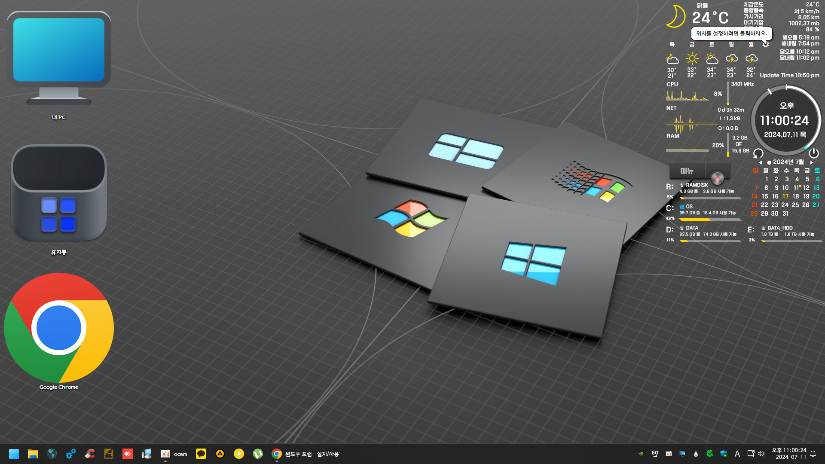Launch the Google Chrome desktop shortcut
Viewport: 825px width, 464px height.
tap(59, 331)
